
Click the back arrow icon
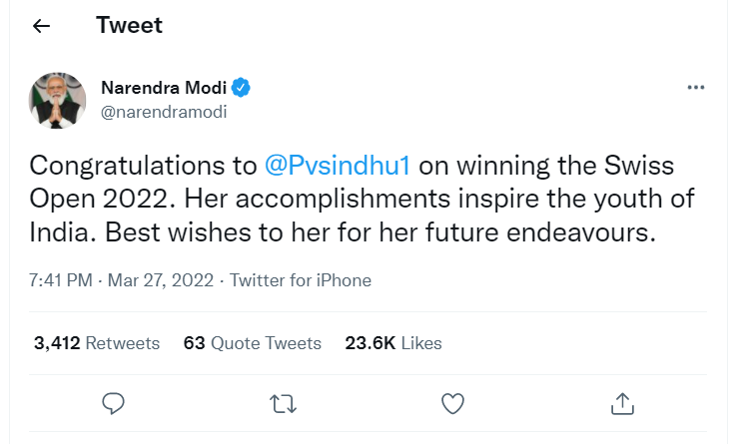coord(41,27)
